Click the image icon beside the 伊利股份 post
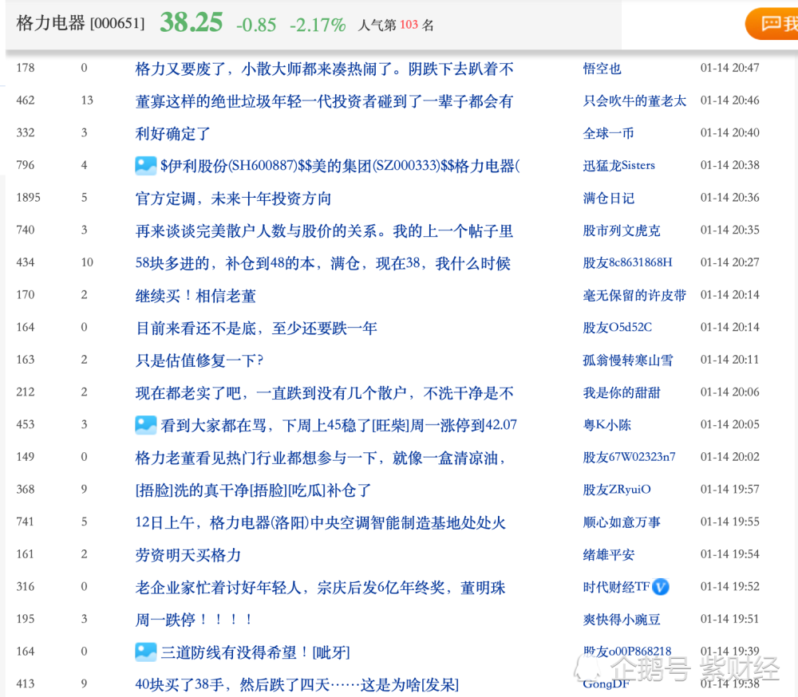The height and width of the screenshot is (697, 798). [x=145, y=165]
